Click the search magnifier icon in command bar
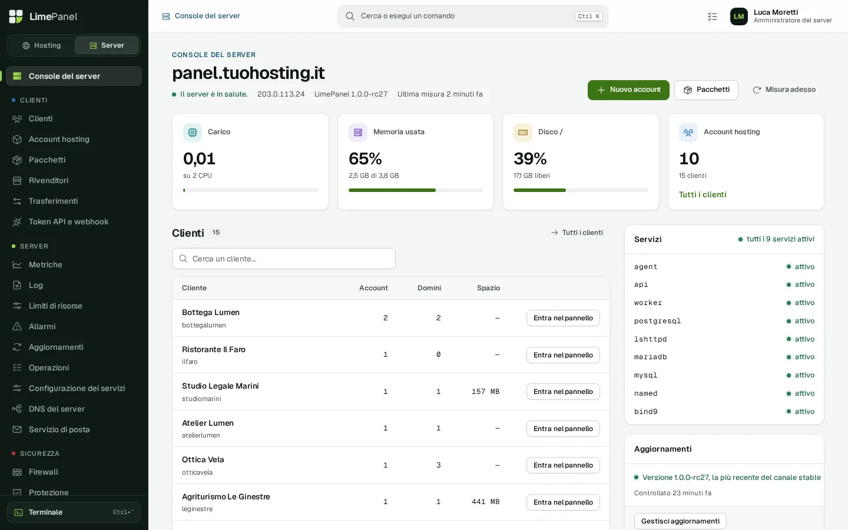848x530 pixels. coord(350,16)
